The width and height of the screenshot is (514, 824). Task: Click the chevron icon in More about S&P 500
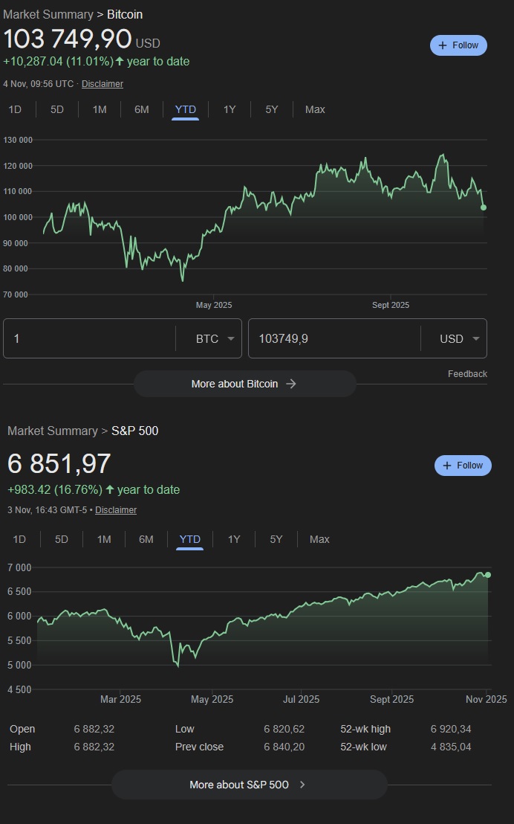(x=302, y=785)
